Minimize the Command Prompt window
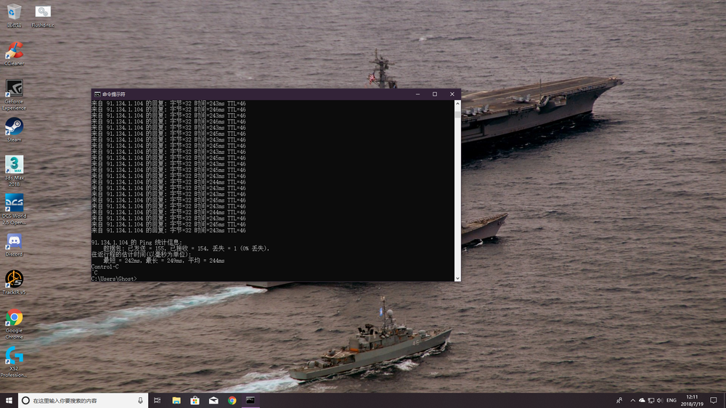726x408 pixels. click(417, 94)
